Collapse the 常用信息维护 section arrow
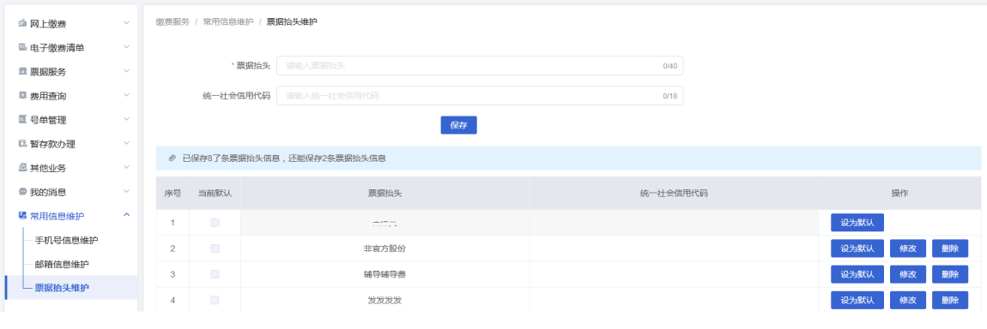The width and height of the screenshot is (987, 329). click(x=126, y=215)
